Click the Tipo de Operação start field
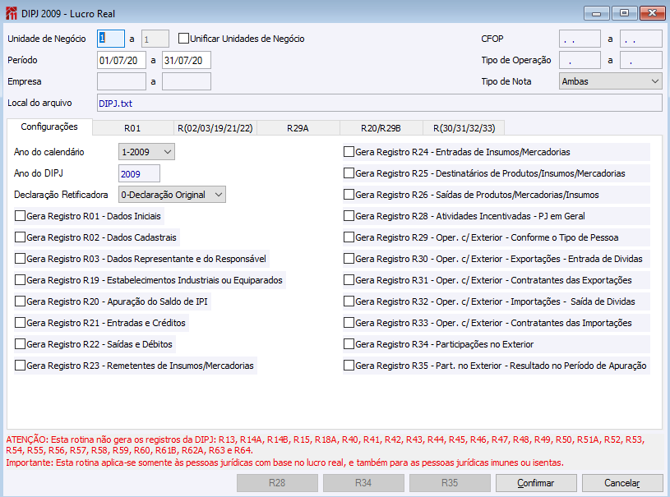The height and width of the screenshot is (497, 670). point(580,60)
